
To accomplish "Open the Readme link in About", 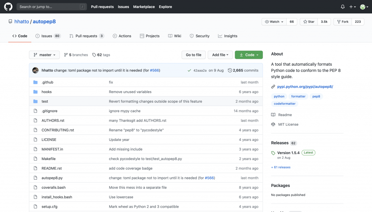I will [x=282, y=115].
